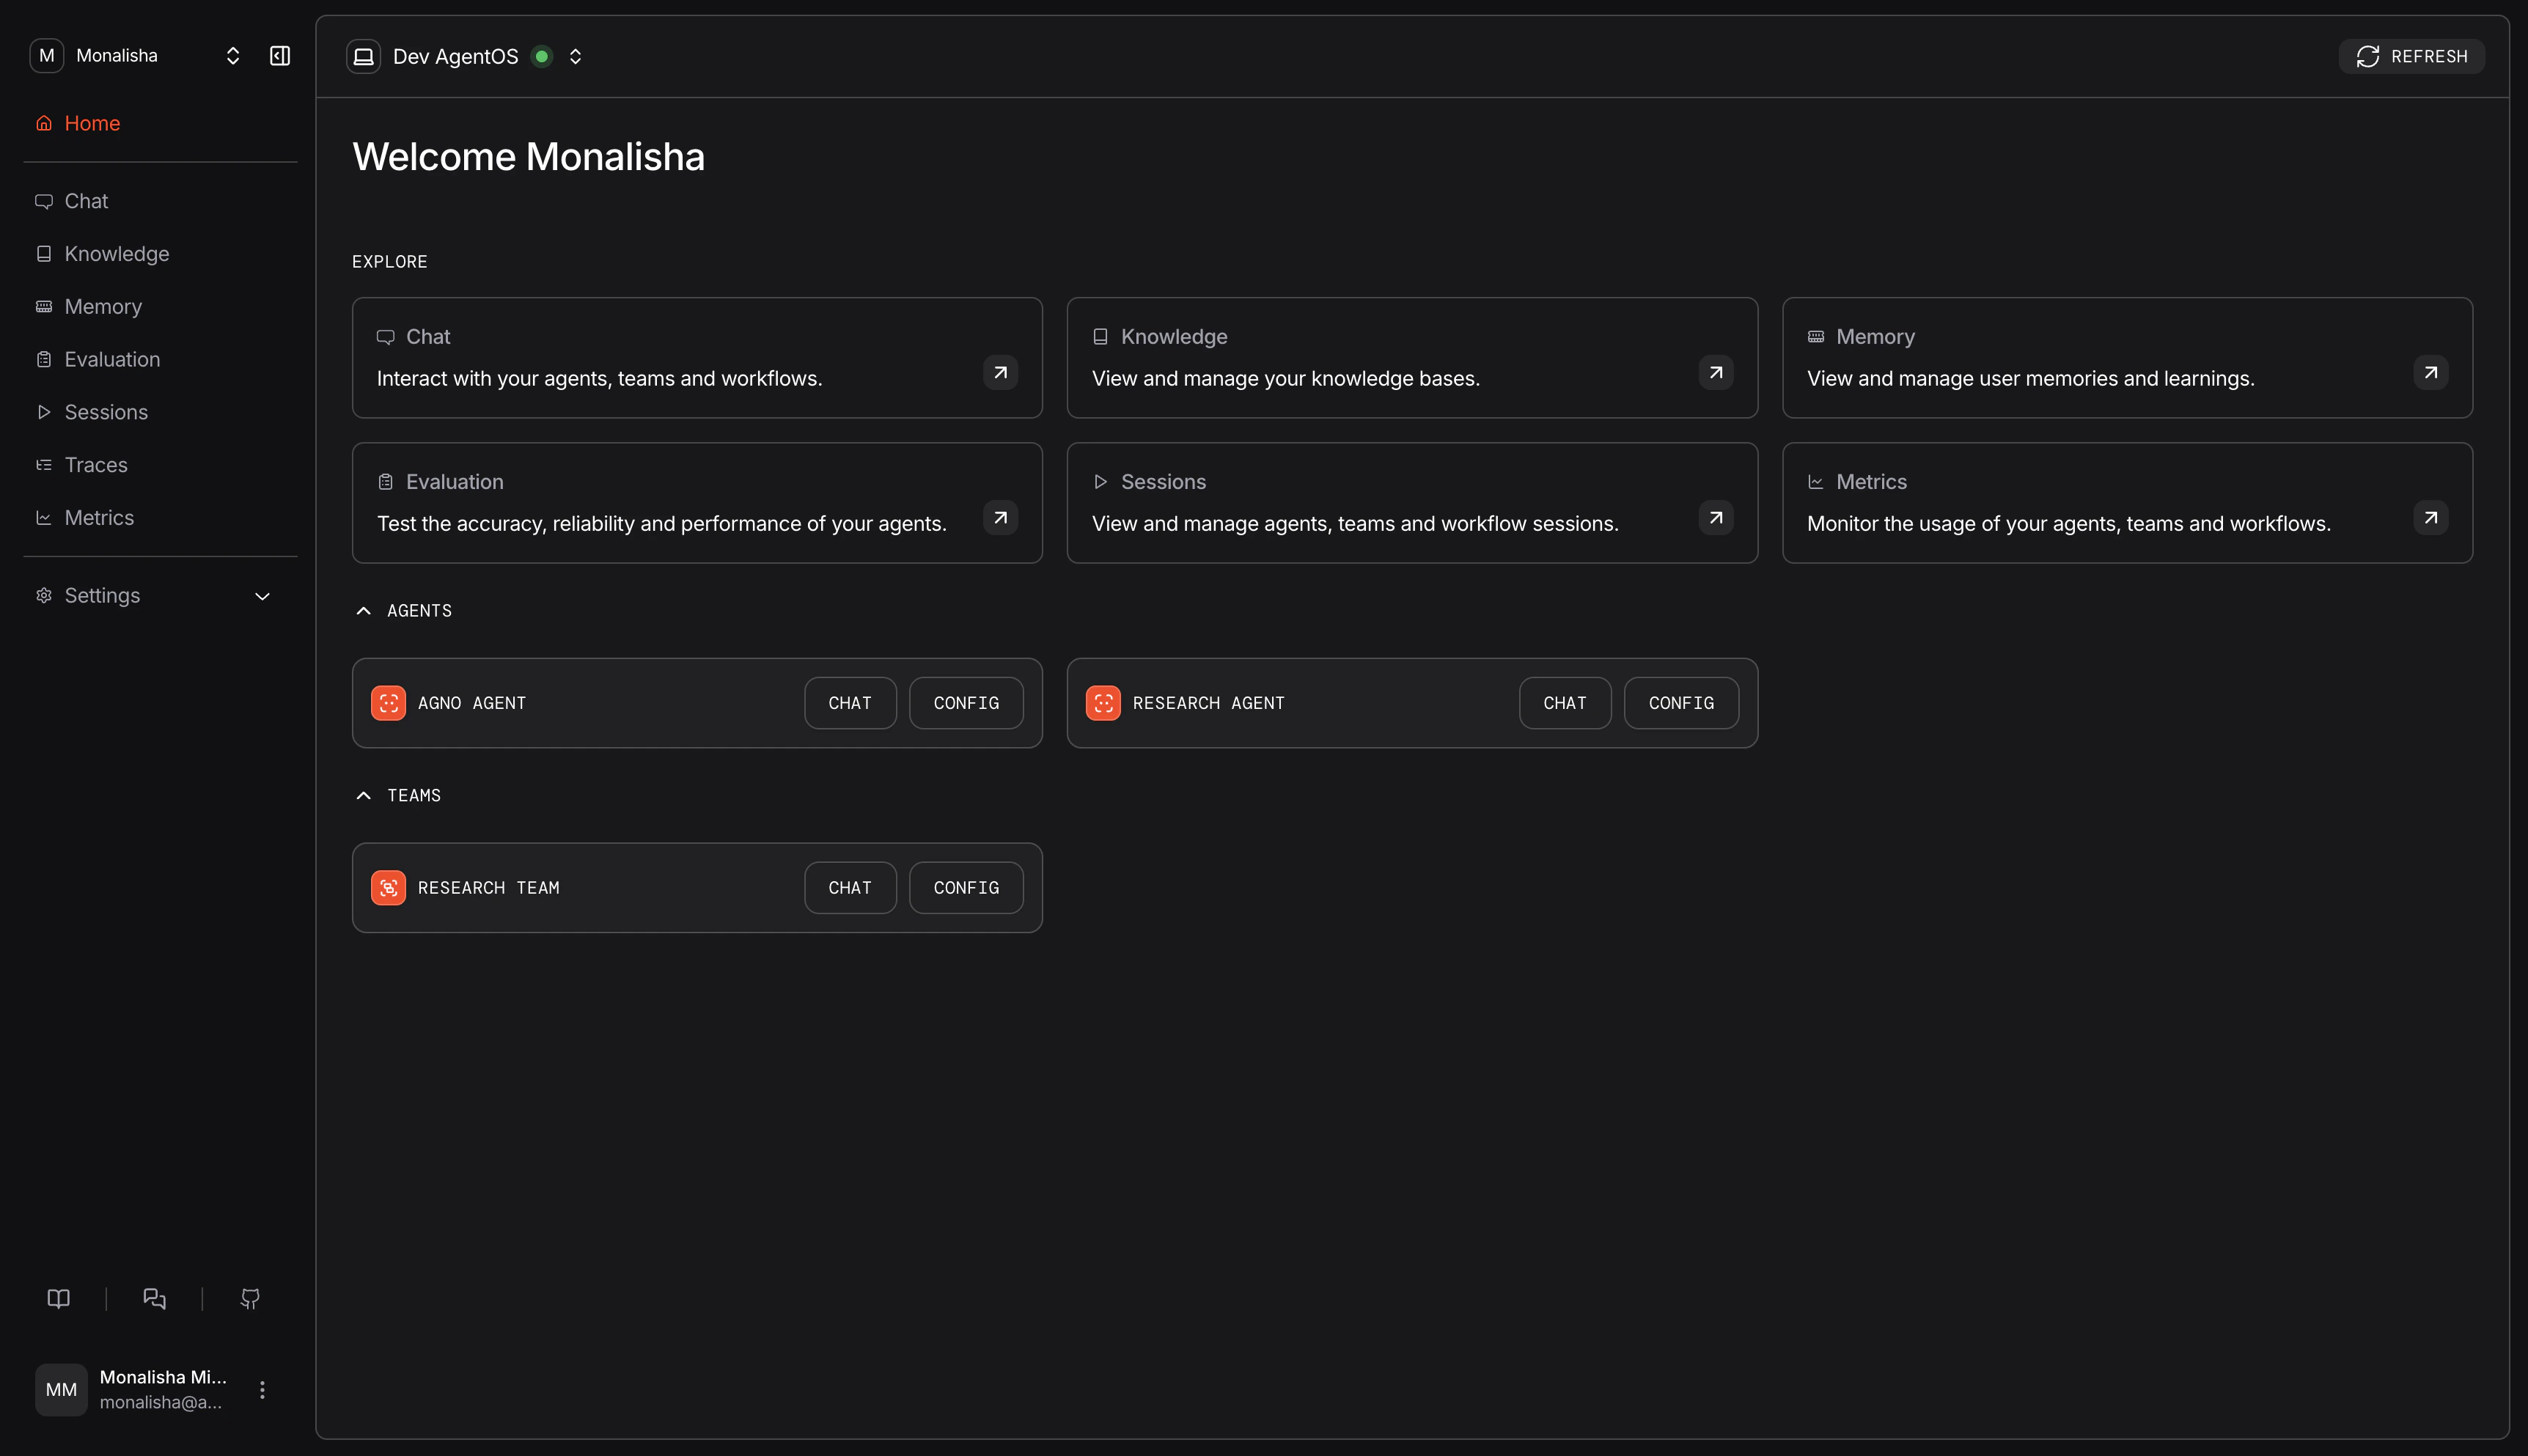Screen dimensions: 2528x1456
Task: Open Knowledge card arrow icon
Action: coord(1716,372)
